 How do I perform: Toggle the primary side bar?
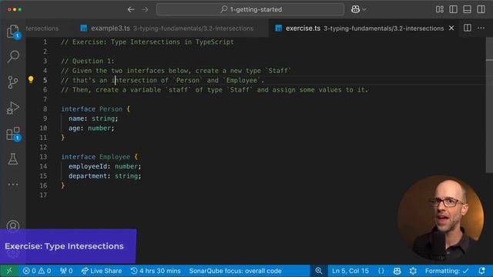tap(454, 9)
